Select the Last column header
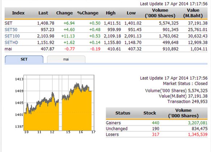This screenshot has height=152, width=211. [43, 13]
